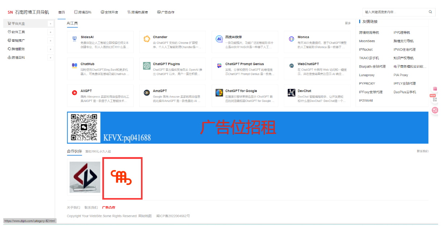The height and width of the screenshot is (226, 441).
Task: Click the pink floating side icon
Action: 435,110
